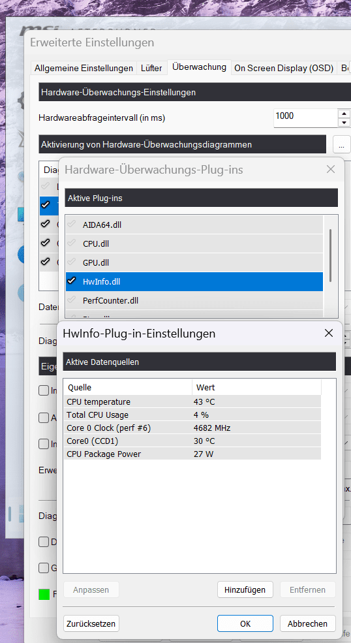
Task: Select the CPU.dll plug-in row
Action: pyautogui.click(x=194, y=243)
